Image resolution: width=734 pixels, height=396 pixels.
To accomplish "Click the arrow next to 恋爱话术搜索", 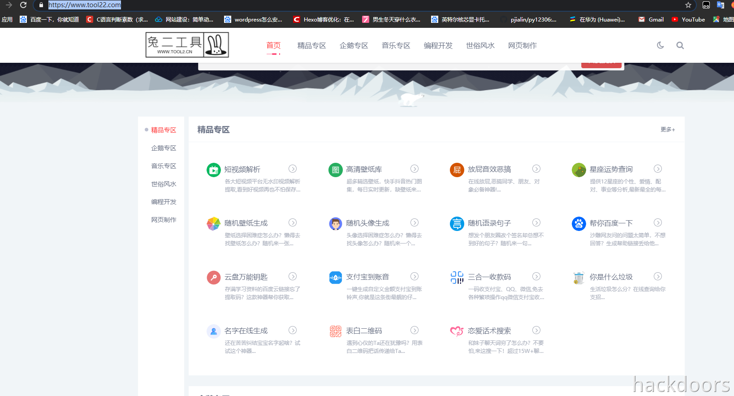I will tap(536, 330).
